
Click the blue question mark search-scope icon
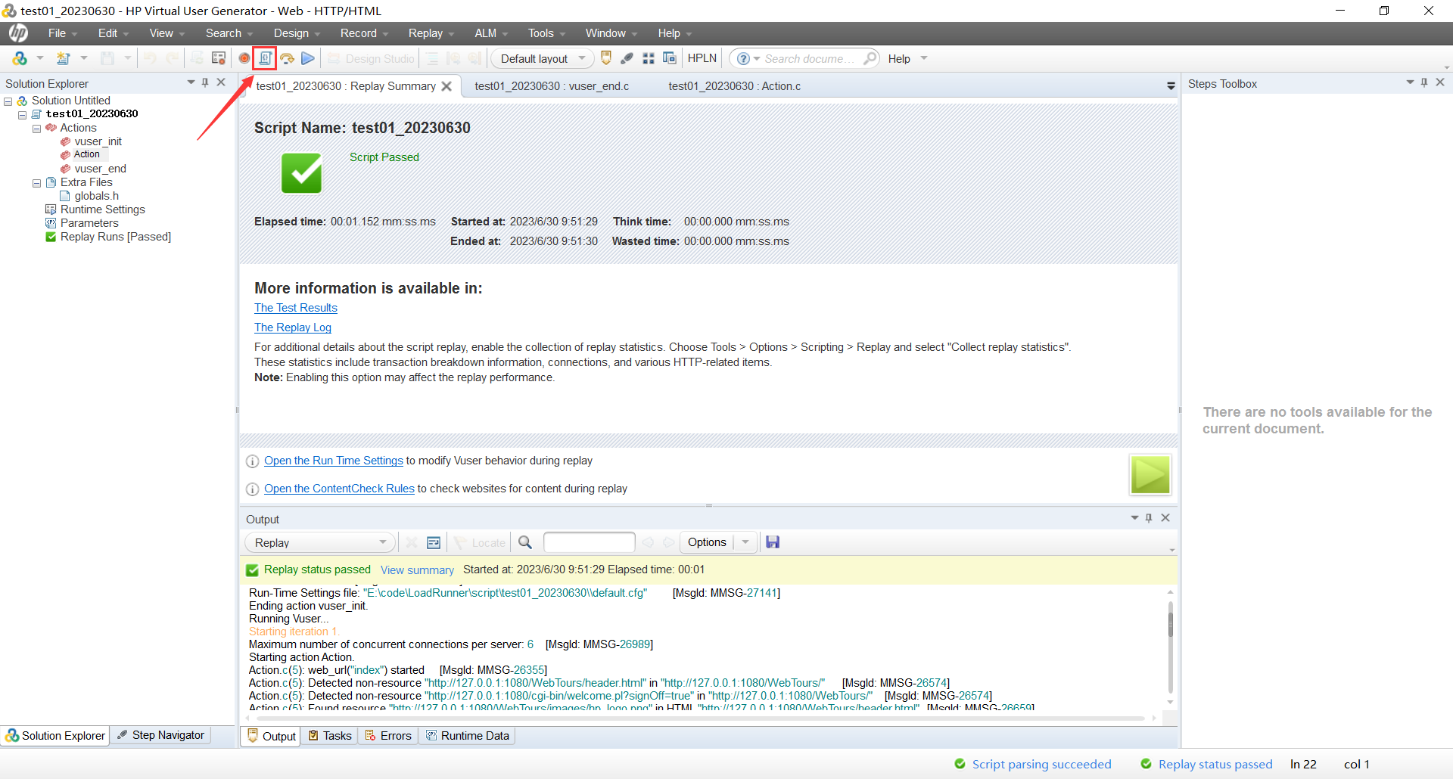tap(743, 58)
